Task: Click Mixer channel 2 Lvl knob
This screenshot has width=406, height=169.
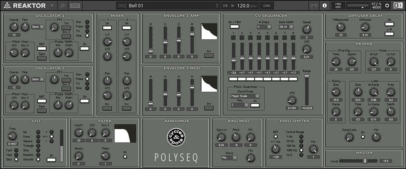Action: click(x=127, y=42)
